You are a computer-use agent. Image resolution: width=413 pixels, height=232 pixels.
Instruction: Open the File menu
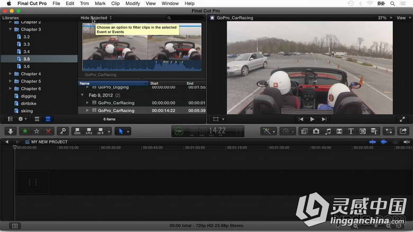pos(56,3)
